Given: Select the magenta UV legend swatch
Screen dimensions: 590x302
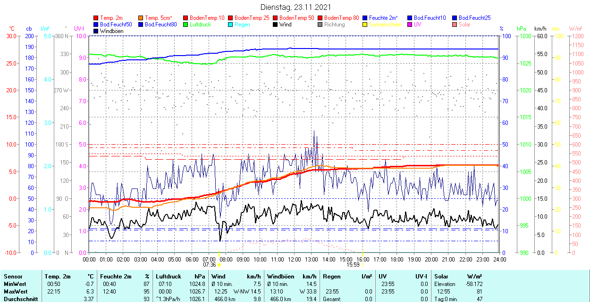Looking at the screenshot, I should pyautogui.click(x=410, y=24).
